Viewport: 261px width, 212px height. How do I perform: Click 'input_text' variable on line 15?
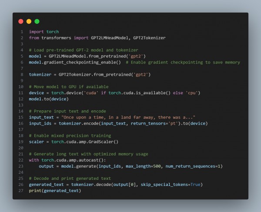(41, 117)
